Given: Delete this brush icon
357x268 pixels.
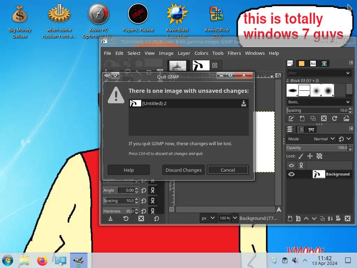Looking at the screenshot, I should pyautogui.click(x=324, y=119).
